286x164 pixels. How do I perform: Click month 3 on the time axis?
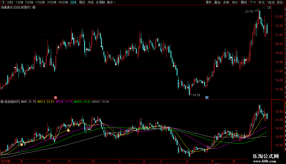coord(161,161)
